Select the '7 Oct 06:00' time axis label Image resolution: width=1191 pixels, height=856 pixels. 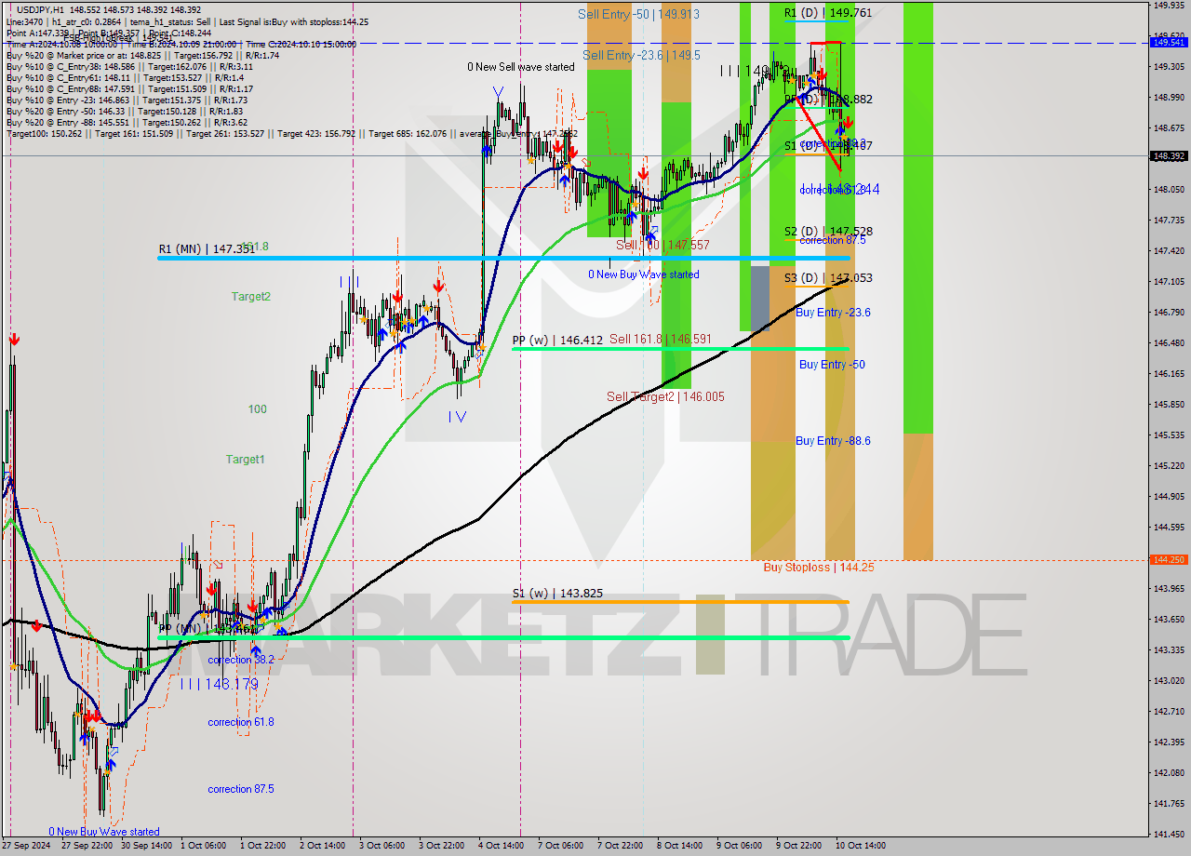point(560,846)
